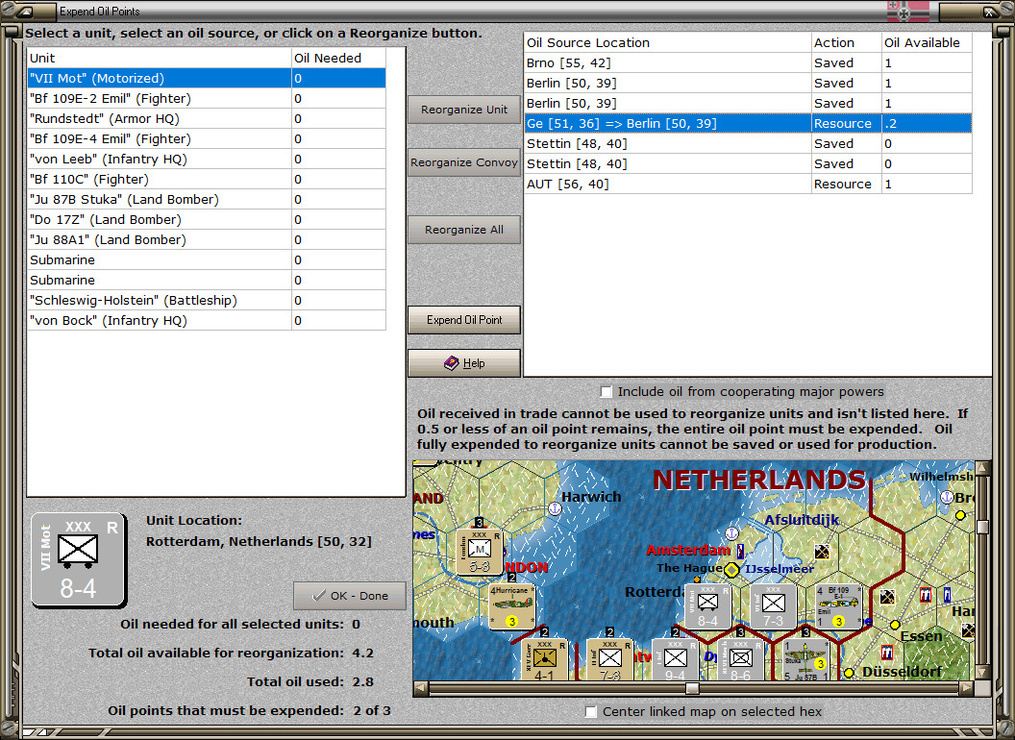Click the map horizontal scrollbar thumb
Image resolution: width=1015 pixels, height=740 pixels.
coord(693,688)
